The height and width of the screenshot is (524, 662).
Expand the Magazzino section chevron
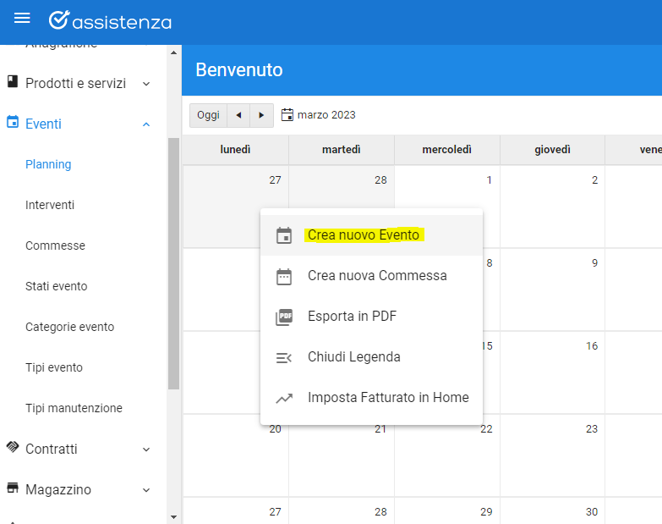point(146,490)
